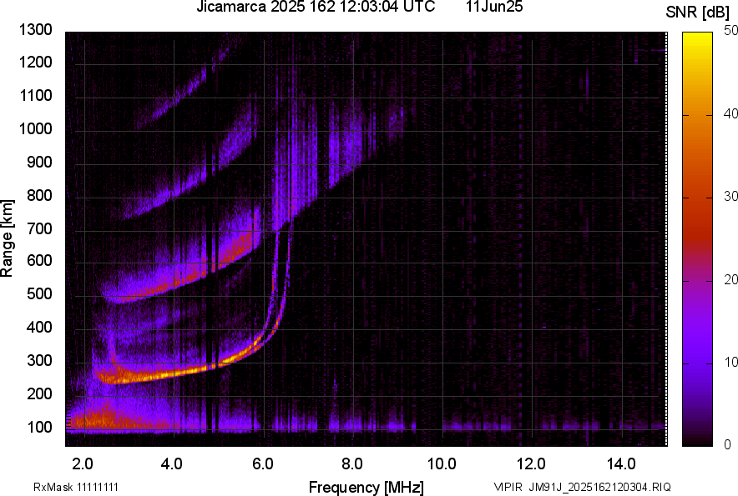Click the range tick label '100'
The height and width of the screenshot is (496, 738).
pos(39,428)
